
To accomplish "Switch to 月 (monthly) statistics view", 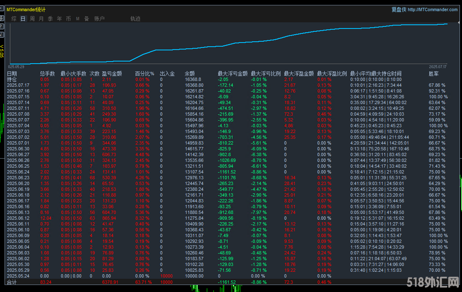I will click(41, 19).
